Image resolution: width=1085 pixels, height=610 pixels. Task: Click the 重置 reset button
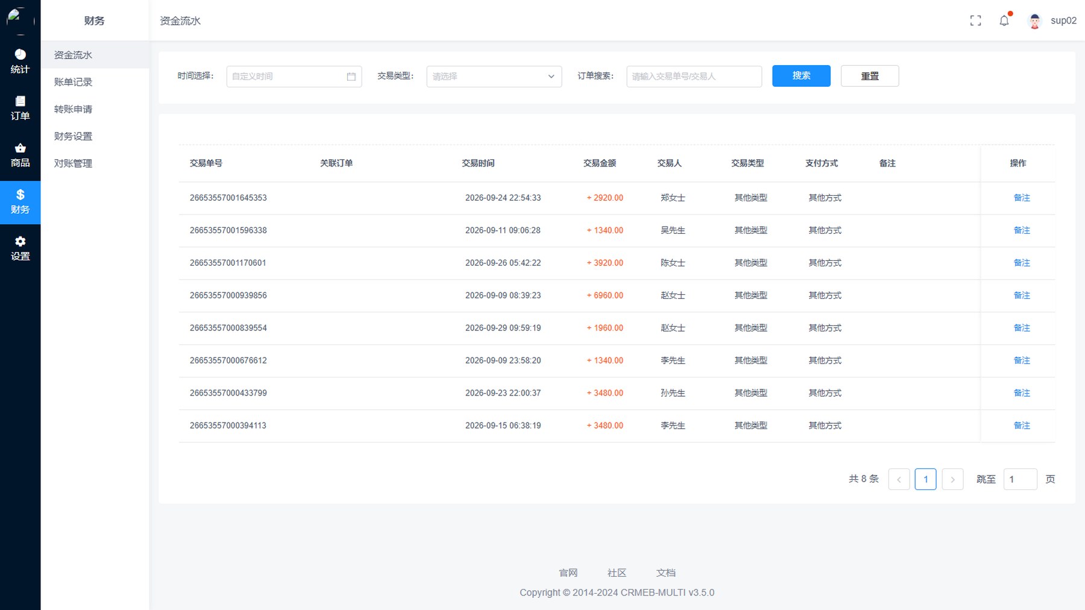(x=870, y=76)
